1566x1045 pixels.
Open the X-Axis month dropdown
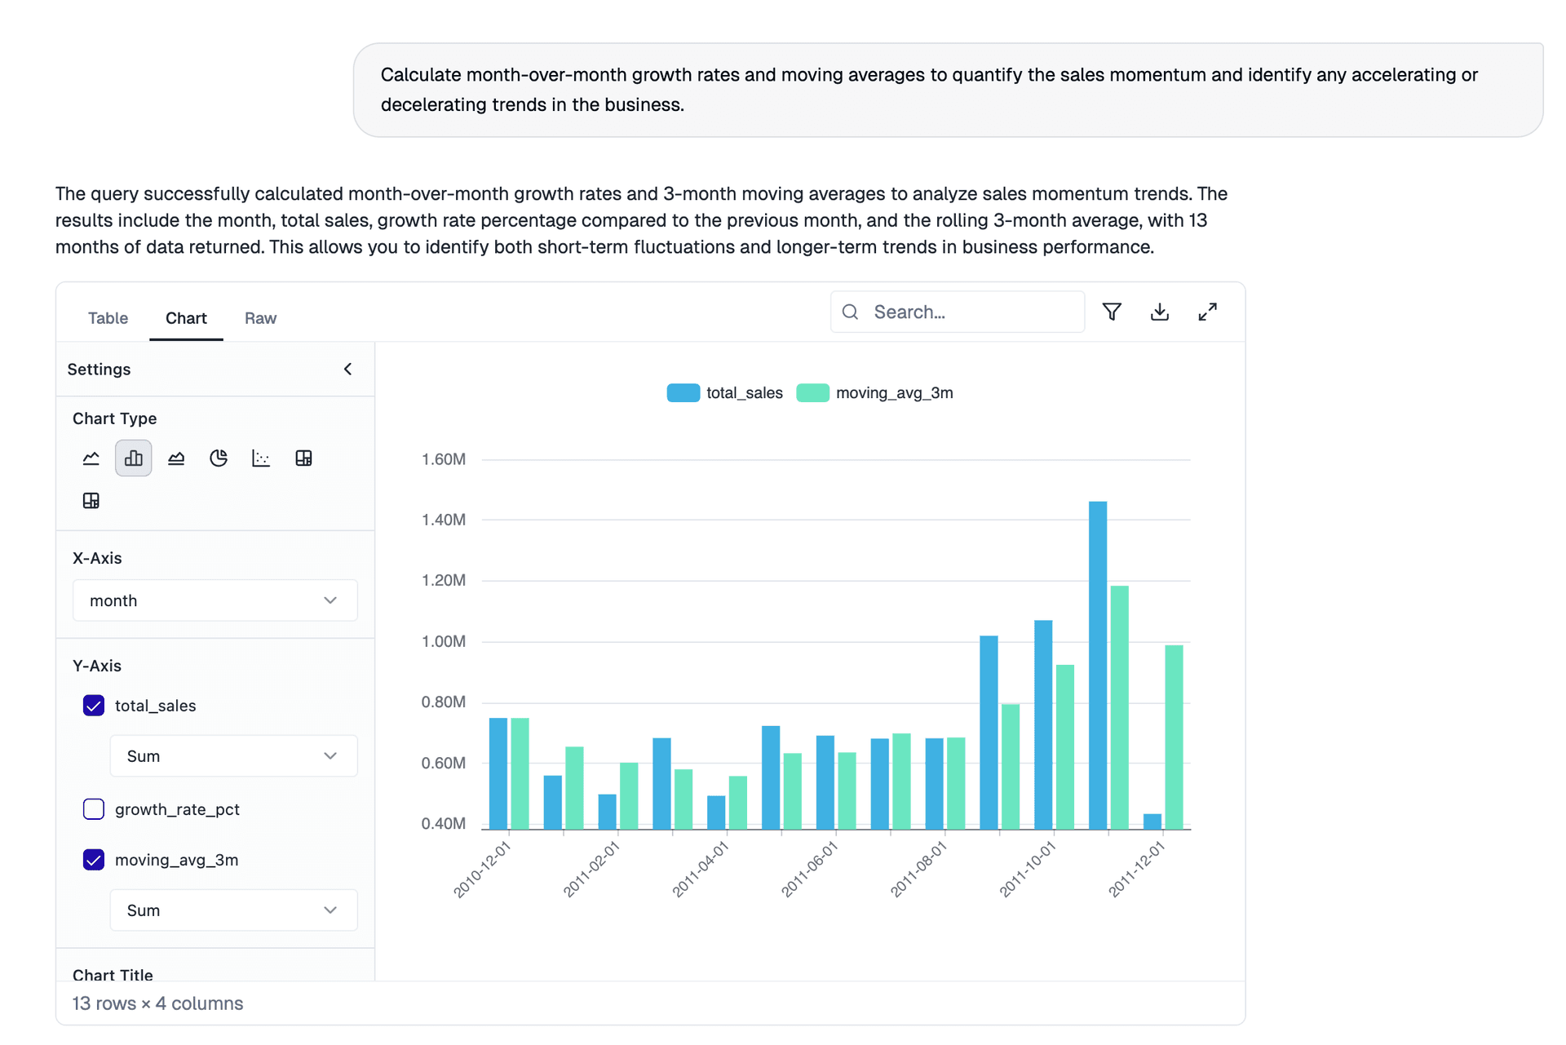point(215,600)
